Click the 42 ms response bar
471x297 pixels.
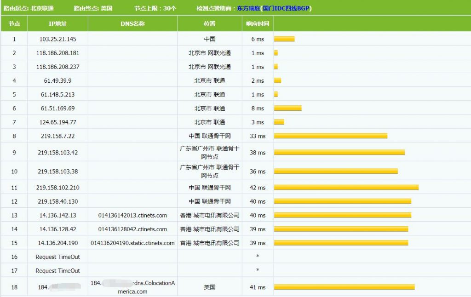346,188
